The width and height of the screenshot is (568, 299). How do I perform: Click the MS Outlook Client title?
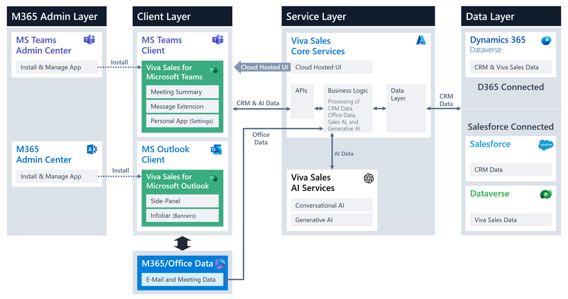[166, 154]
